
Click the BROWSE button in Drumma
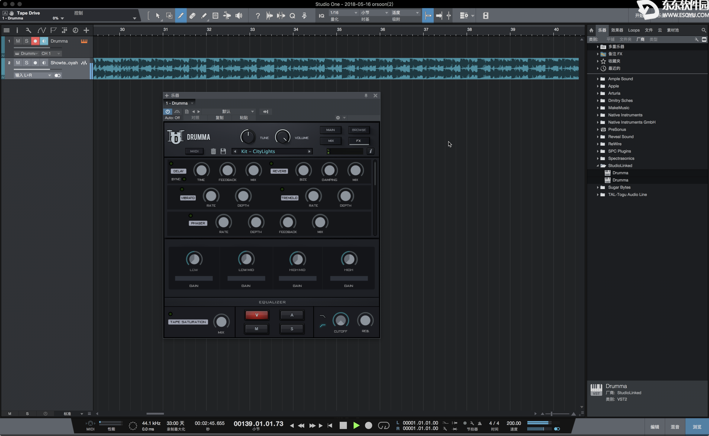(359, 130)
